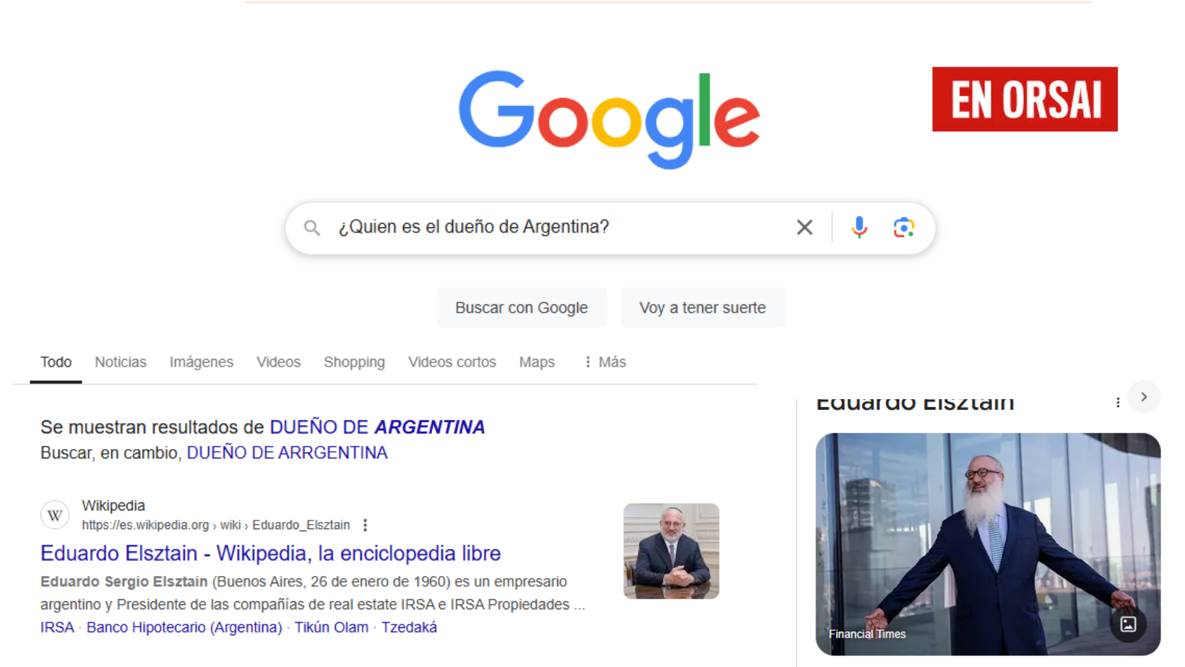This screenshot has width=1185, height=667.
Task: Open the Wikipedia result options menu
Action: [x=365, y=525]
